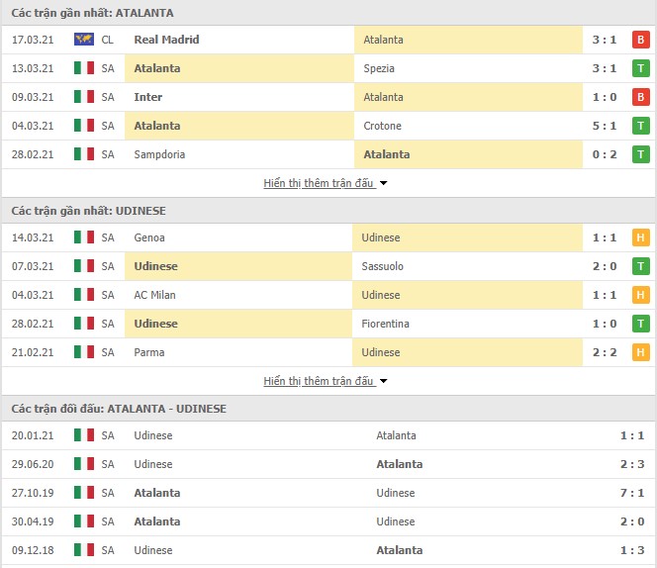The image size is (657, 568).
Task: Open the 7 : 1 head-to-head score
Action: pyautogui.click(x=632, y=493)
